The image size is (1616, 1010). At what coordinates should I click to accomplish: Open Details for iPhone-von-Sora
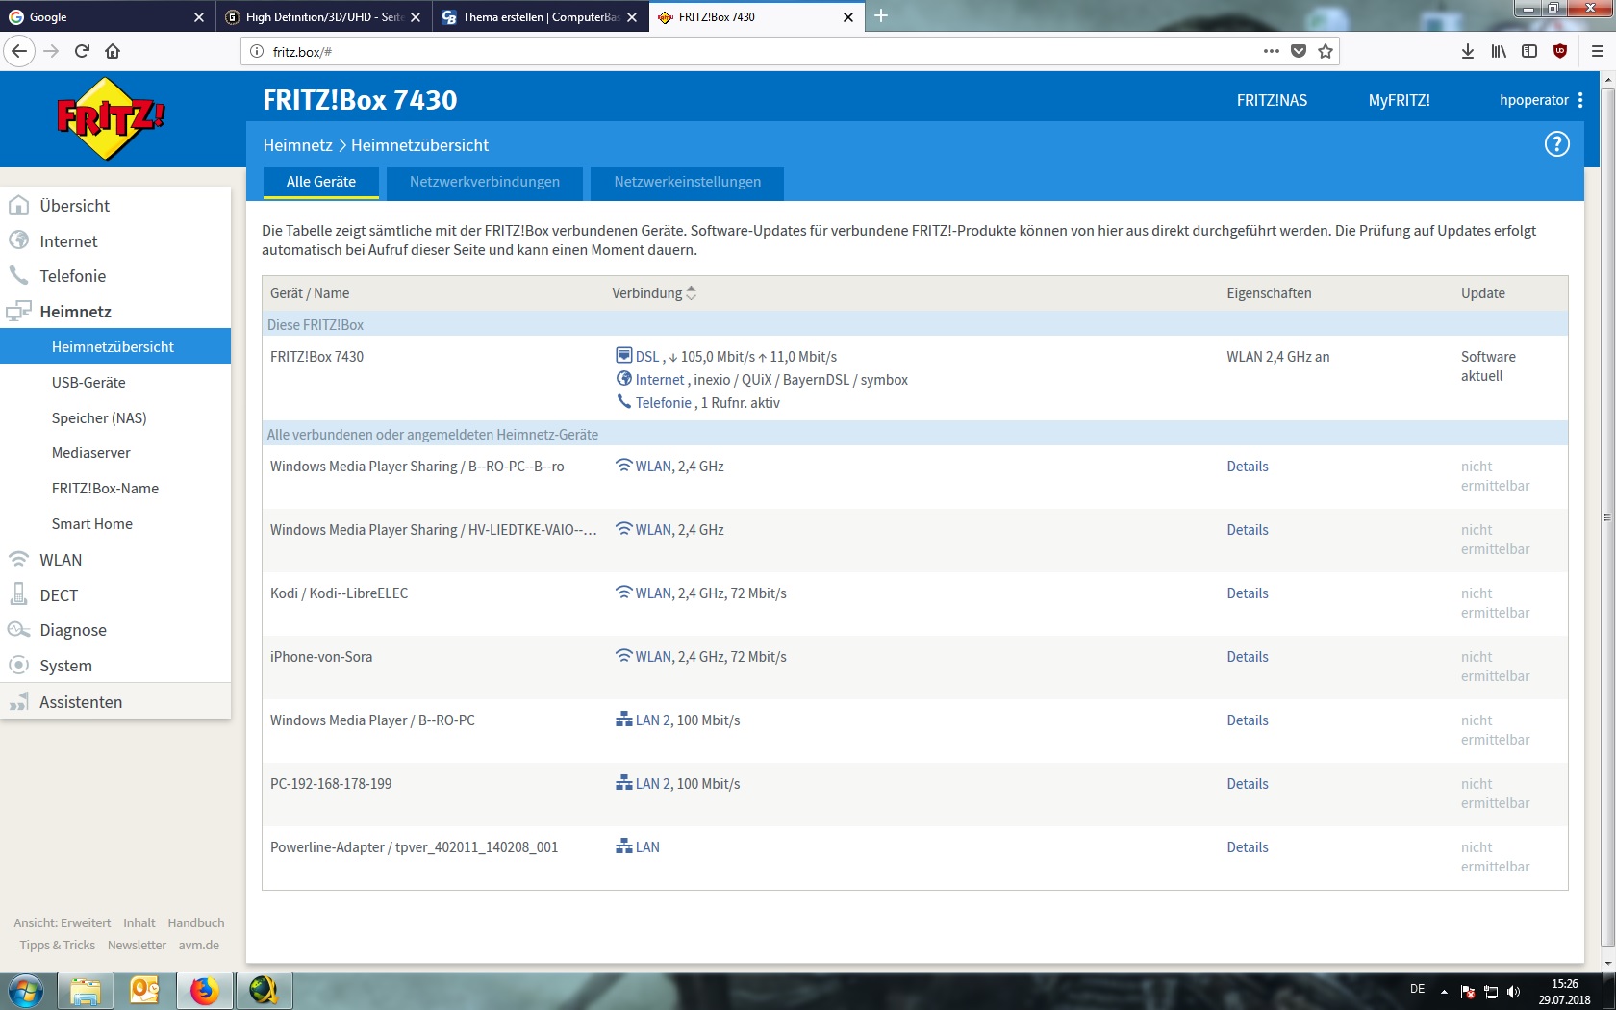click(1247, 657)
